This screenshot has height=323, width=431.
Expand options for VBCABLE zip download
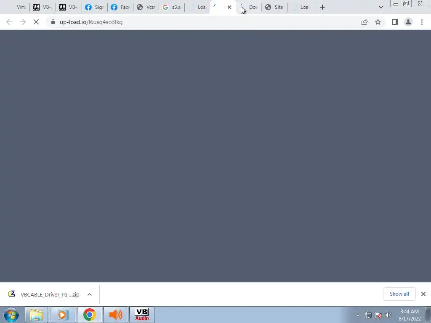coord(90,294)
